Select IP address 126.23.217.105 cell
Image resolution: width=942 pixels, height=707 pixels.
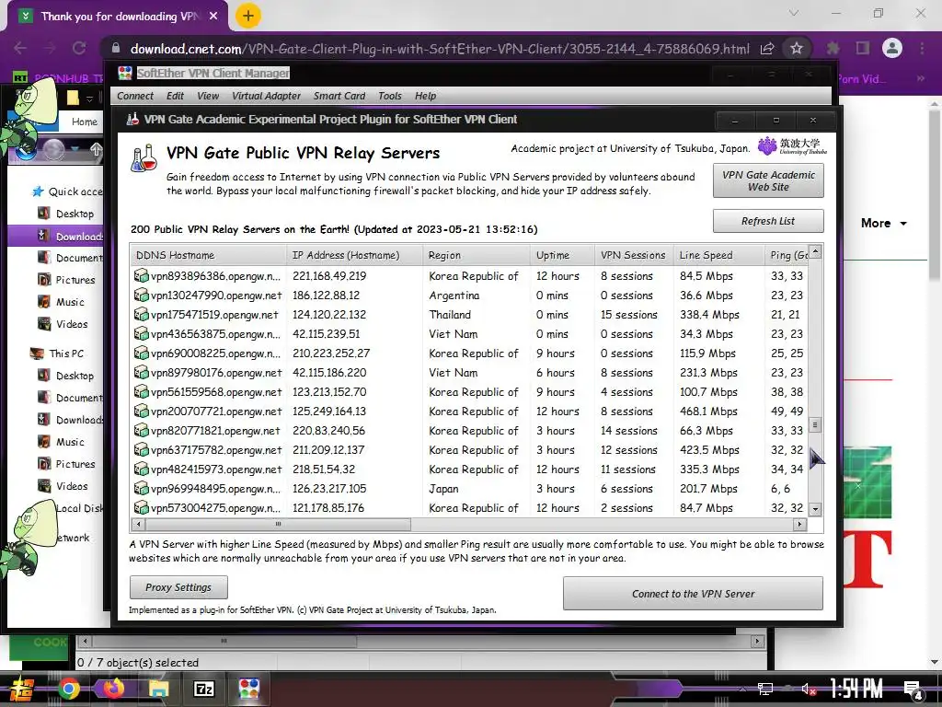click(x=329, y=489)
